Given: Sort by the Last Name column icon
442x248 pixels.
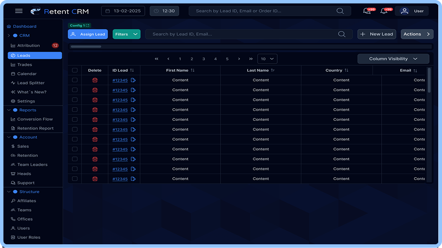Looking at the screenshot, I should 273,70.
